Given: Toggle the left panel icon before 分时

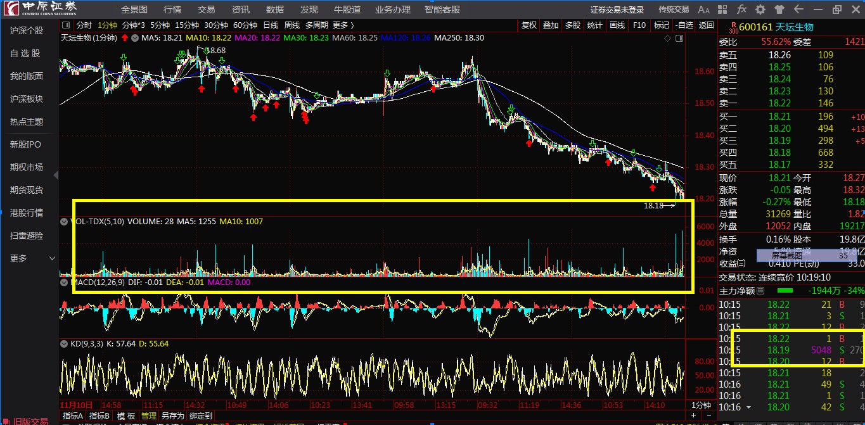Looking at the screenshot, I should coord(65,25).
